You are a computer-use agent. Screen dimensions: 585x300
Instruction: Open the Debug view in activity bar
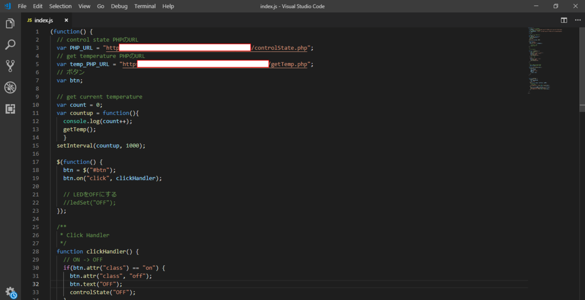[10, 87]
